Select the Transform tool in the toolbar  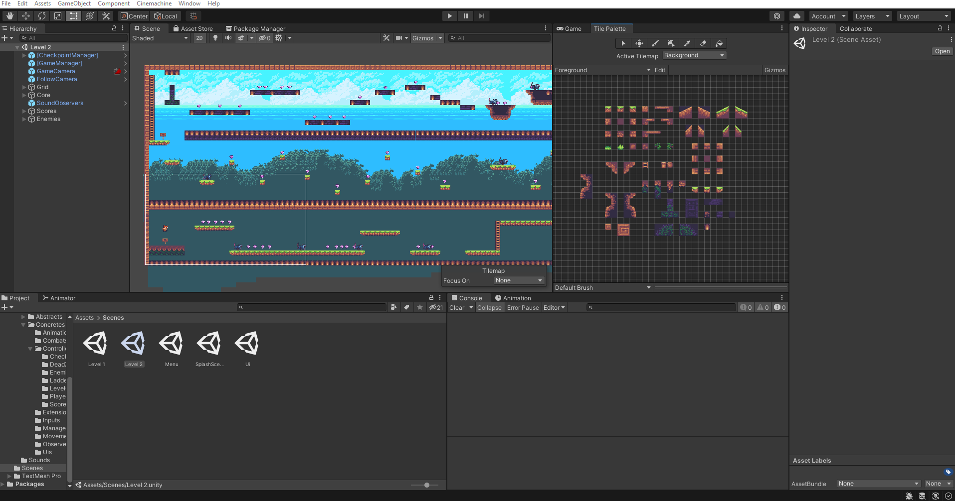(90, 16)
